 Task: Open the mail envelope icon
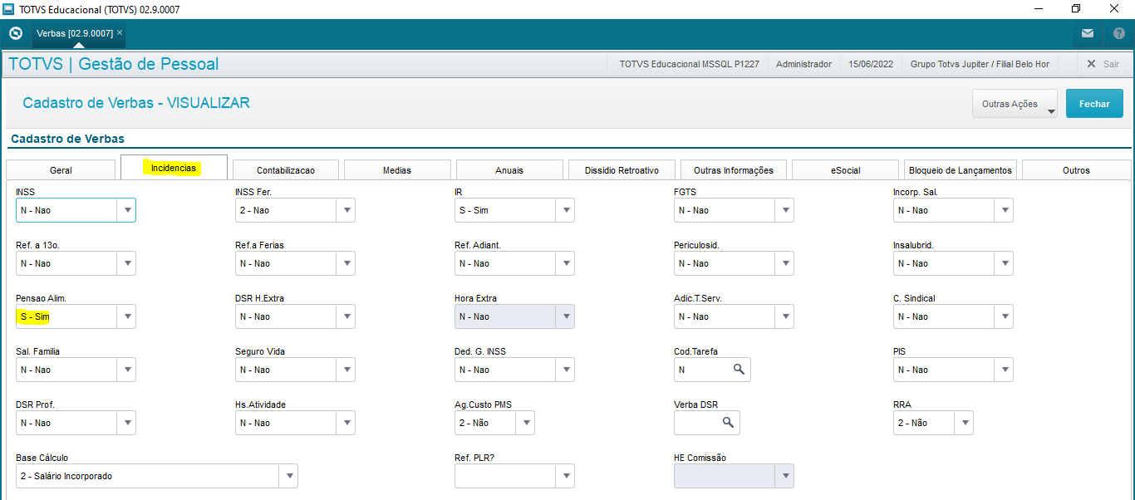coord(1088,34)
